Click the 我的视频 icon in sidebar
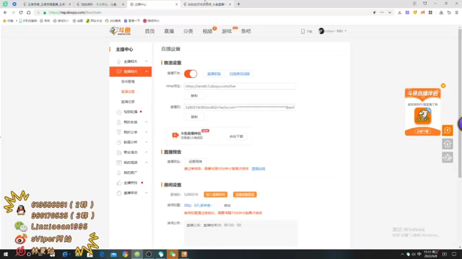Image resolution: width=462 pixels, height=259 pixels. coord(119,162)
